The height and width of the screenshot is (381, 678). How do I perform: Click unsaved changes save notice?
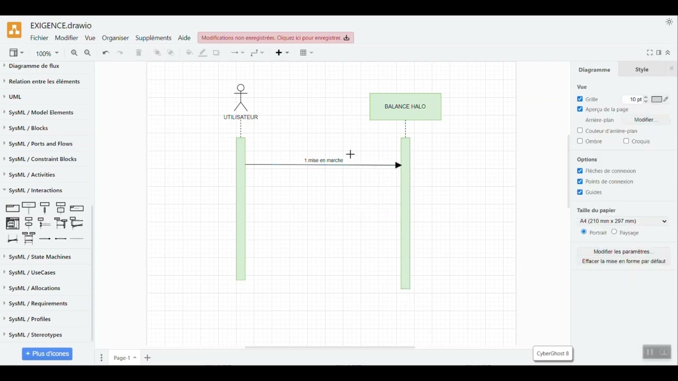pos(275,38)
